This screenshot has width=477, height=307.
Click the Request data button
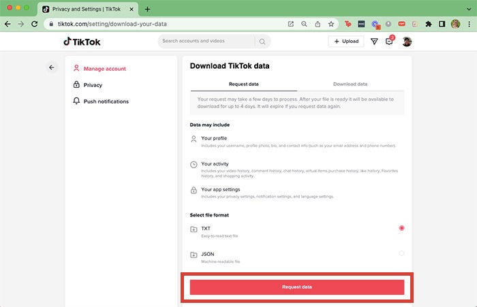[297, 287]
